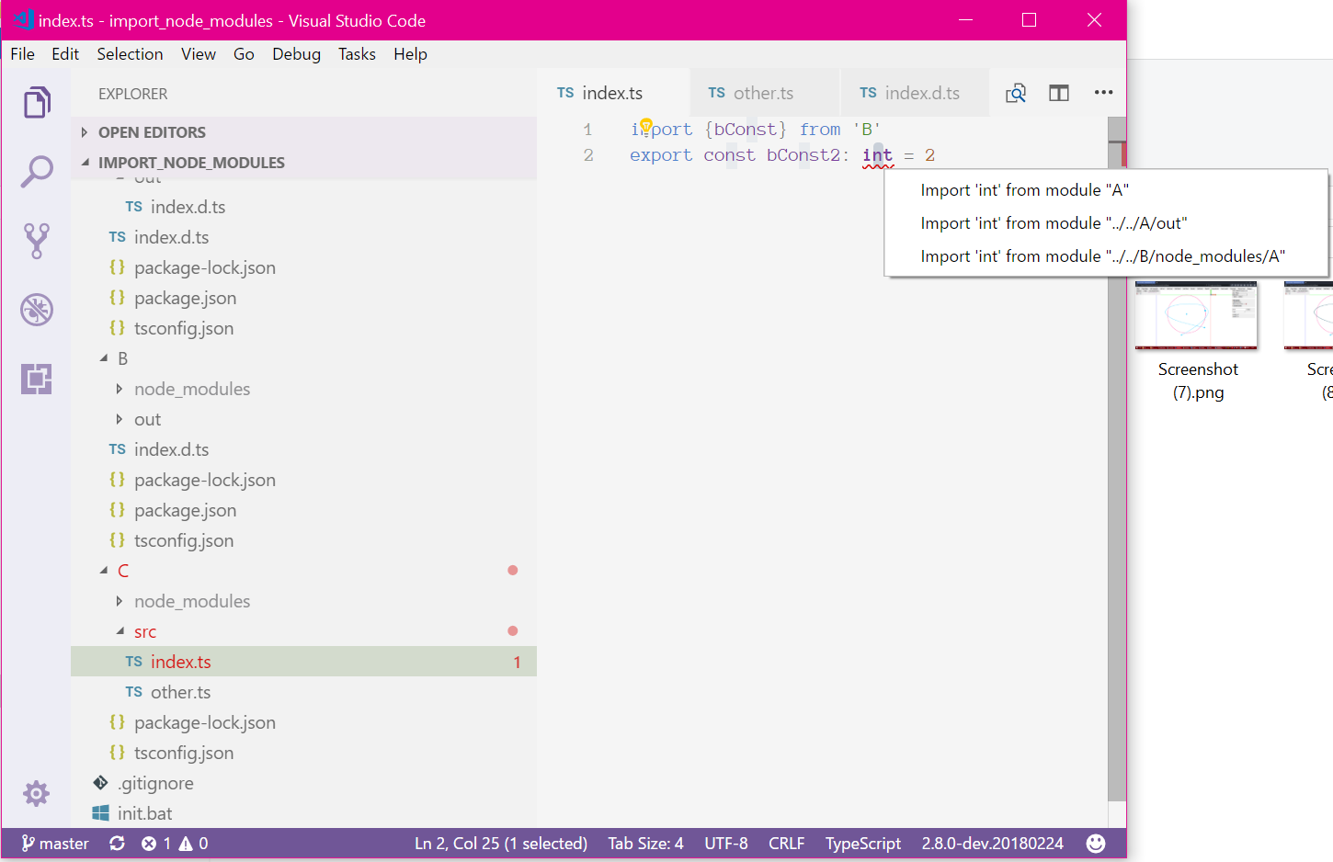This screenshot has width=1333, height=862.
Task: Open the Extensions view
Action: (x=36, y=379)
